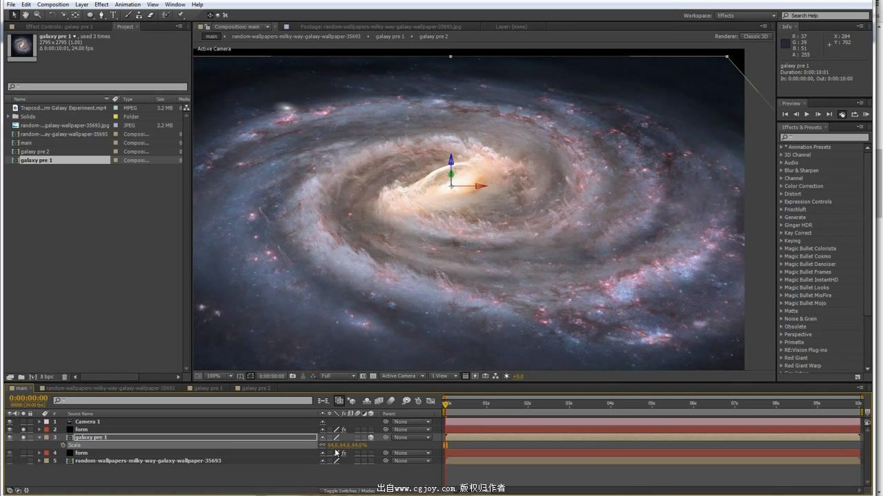Expand Animation Presets category

pyautogui.click(x=782, y=147)
